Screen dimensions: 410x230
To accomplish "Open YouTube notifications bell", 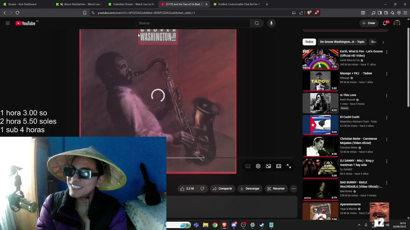I will point(385,23).
